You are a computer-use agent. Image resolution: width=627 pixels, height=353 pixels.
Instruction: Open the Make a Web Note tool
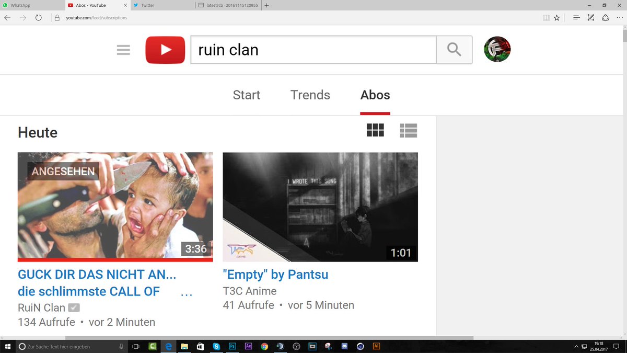coord(591,17)
